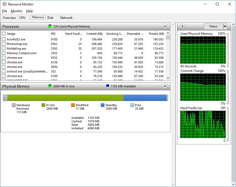Click the orange Modified legend square
The height and width of the screenshot is (187, 236).
73,105
